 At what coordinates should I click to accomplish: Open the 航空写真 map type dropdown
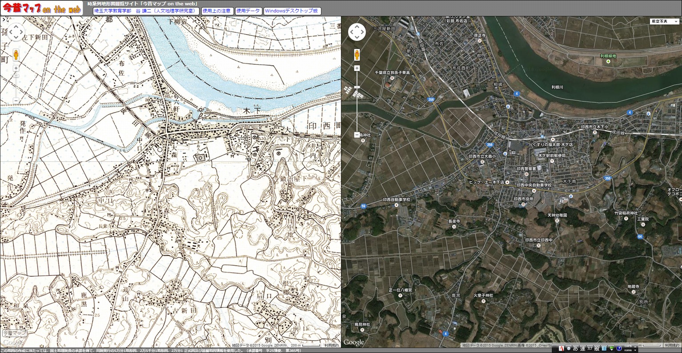point(664,21)
